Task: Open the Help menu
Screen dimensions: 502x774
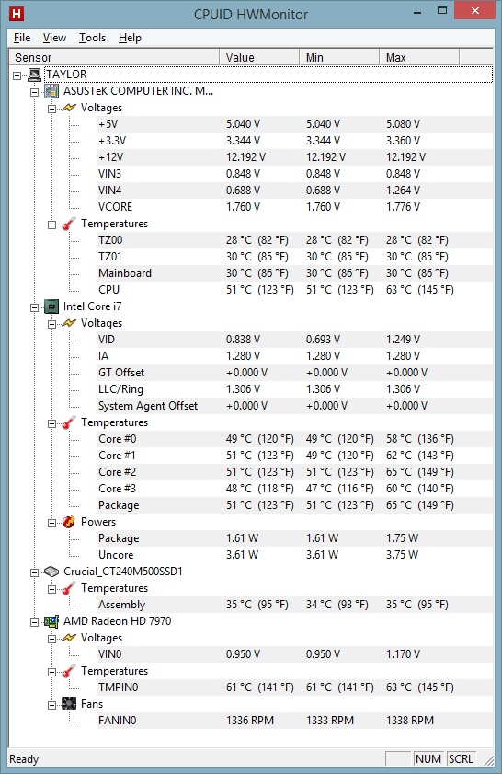Action: point(130,38)
